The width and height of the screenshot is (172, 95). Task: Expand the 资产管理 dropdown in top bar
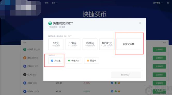tap(158, 3)
